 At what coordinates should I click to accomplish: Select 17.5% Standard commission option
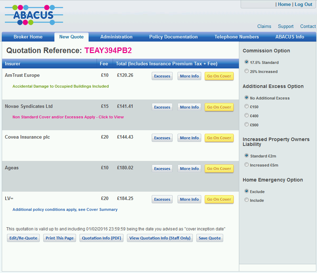(247, 62)
